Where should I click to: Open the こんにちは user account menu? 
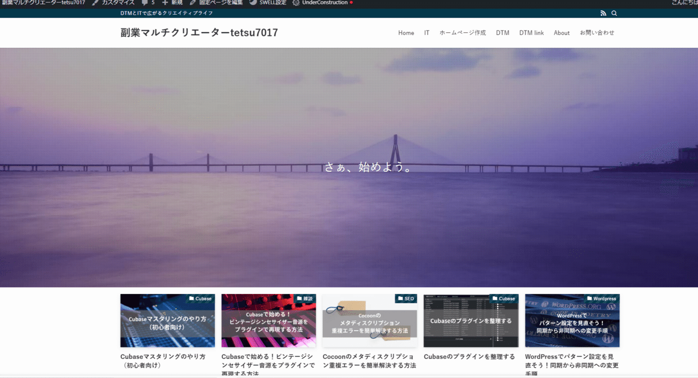(x=684, y=3)
